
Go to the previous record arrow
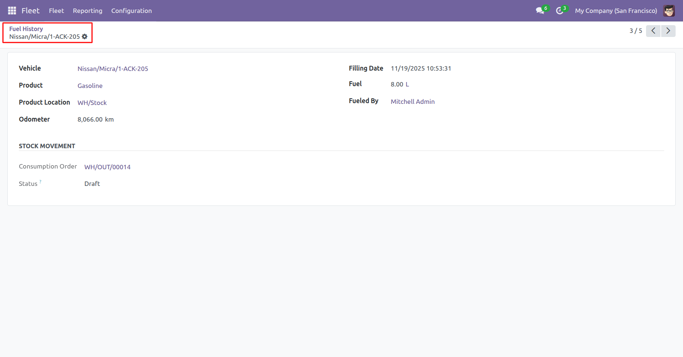(653, 31)
